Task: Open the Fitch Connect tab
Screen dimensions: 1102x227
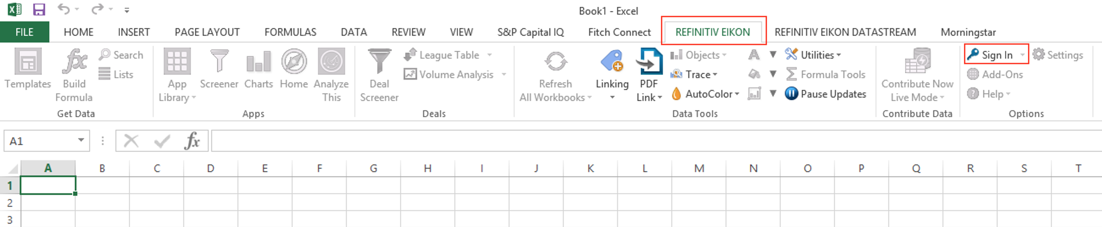Action: 619,32
